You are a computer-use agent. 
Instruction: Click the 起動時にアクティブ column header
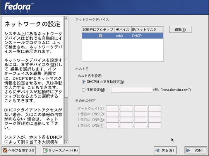98,29
